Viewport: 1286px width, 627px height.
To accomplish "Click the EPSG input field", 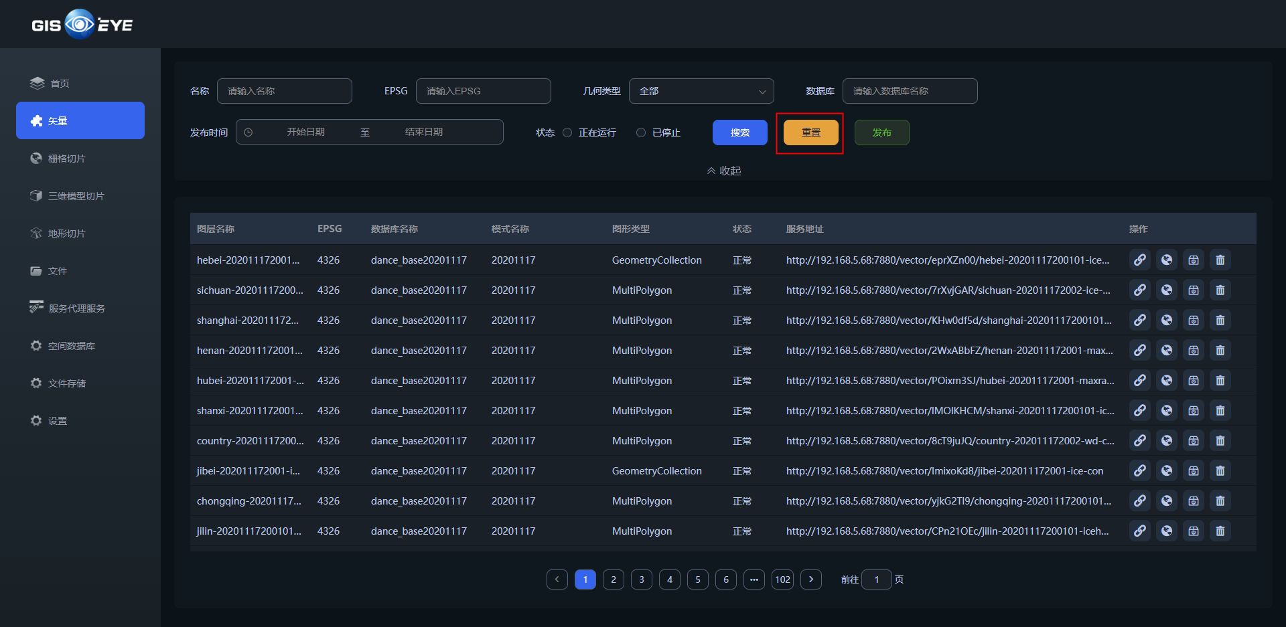I will (484, 91).
